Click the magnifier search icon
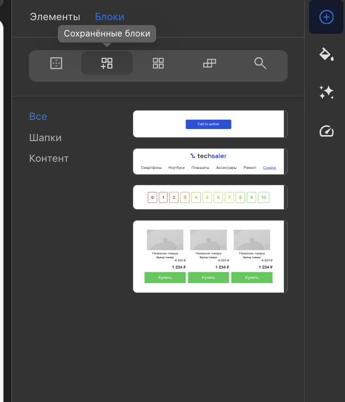Image resolution: width=345 pixels, height=402 pixels. pyautogui.click(x=260, y=63)
